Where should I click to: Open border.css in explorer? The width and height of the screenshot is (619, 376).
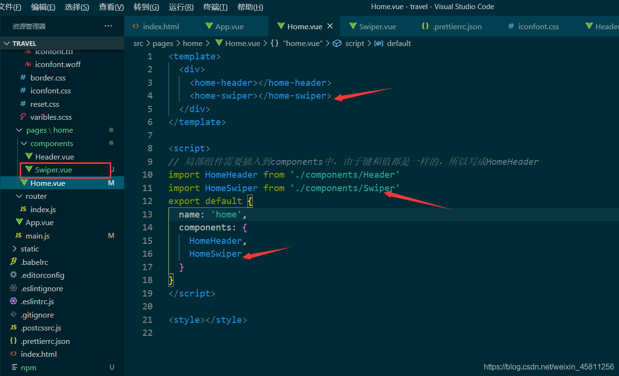(x=48, y=78)
